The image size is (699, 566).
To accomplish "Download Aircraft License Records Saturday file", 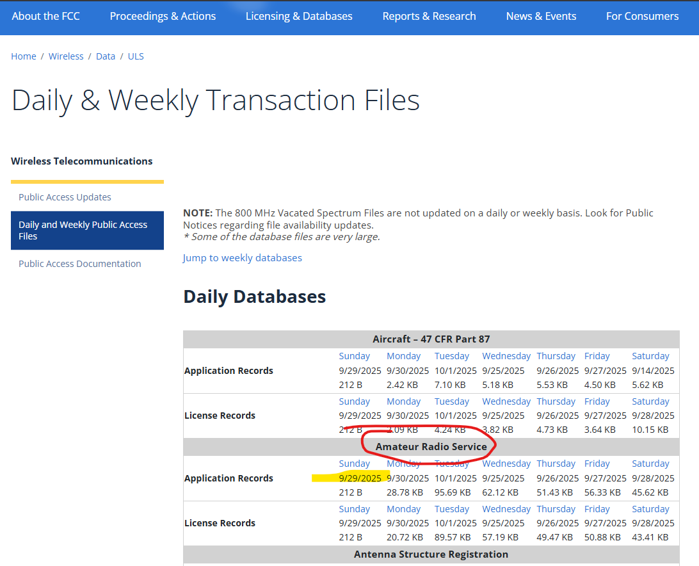I will (650, 401).
